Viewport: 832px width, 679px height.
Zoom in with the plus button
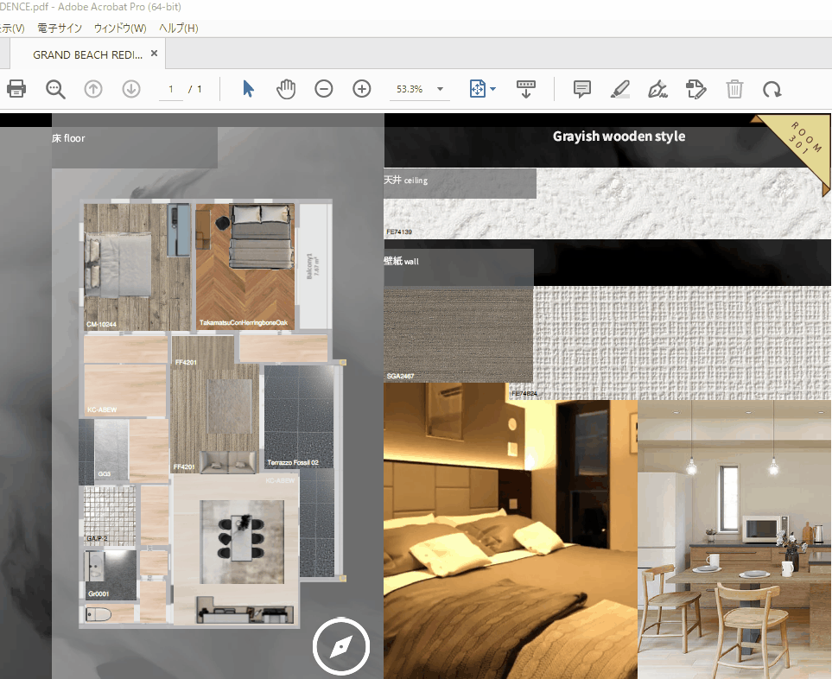point(362,89)
